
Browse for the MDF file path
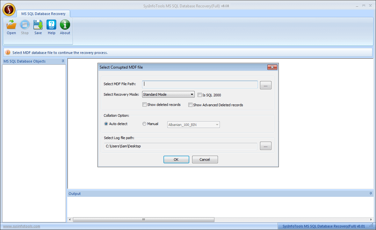coord(265,85)
